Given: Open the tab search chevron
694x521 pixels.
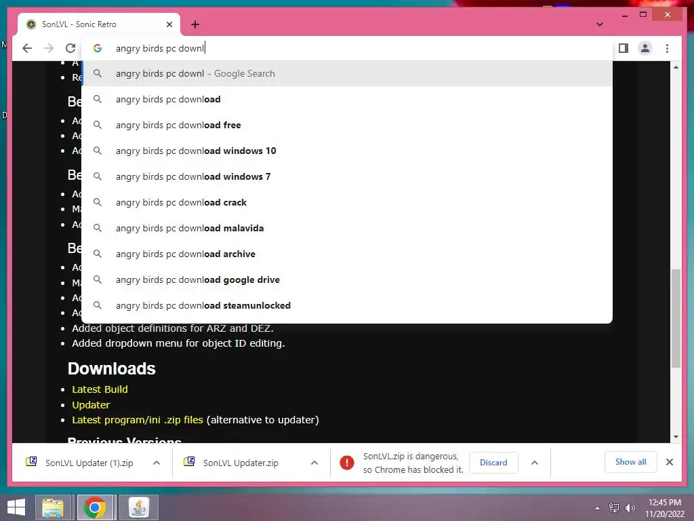Looking at the screenshot, I should pos(600,24).
